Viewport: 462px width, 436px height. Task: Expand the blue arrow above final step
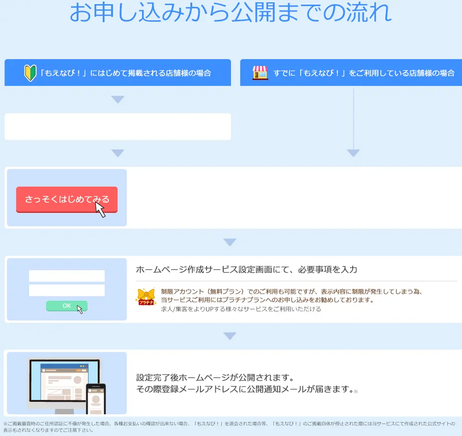pos(229,335)
